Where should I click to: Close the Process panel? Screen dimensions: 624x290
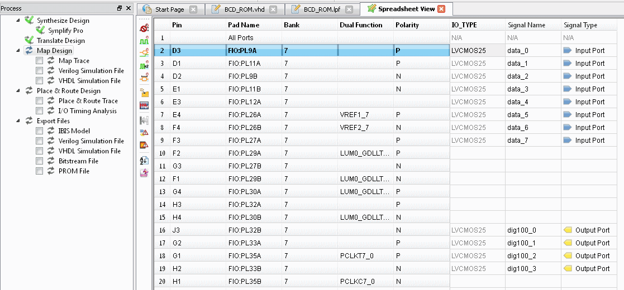(128, 8)
